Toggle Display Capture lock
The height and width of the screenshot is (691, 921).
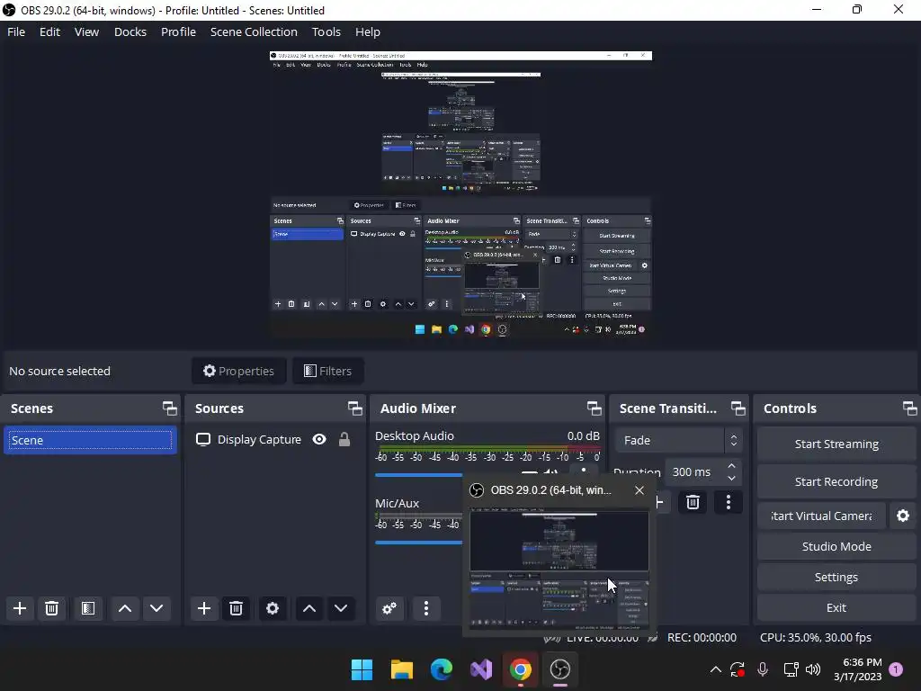(344, 439)
